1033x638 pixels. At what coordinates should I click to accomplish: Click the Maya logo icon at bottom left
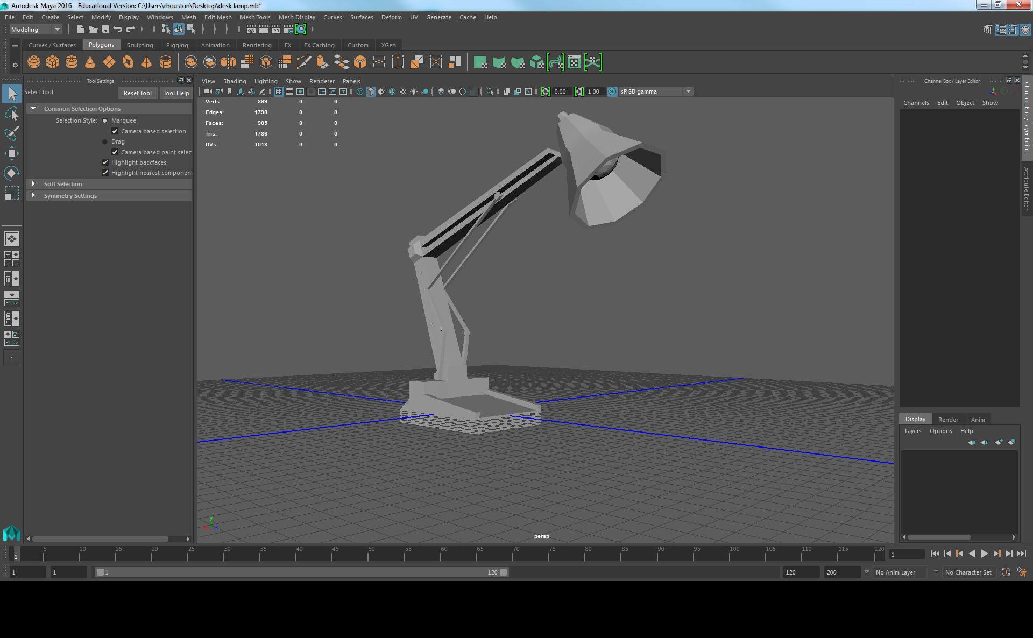click(x=12, y=533)
